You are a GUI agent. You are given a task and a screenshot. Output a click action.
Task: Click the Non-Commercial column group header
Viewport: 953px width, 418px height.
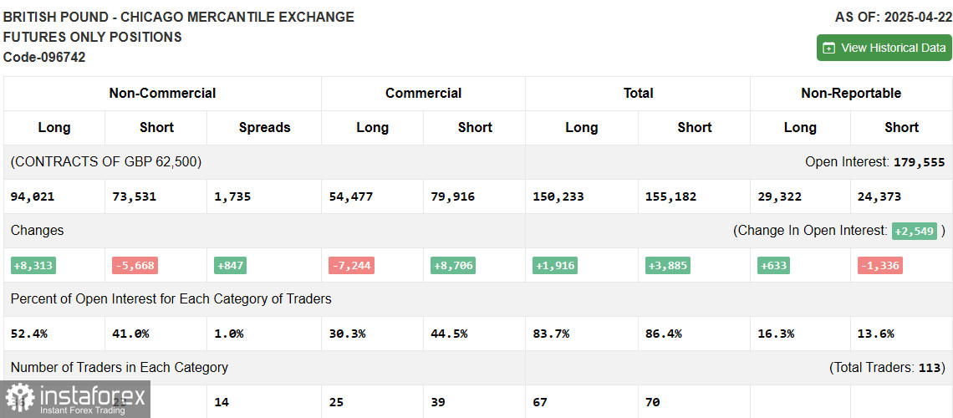point(162,94)
